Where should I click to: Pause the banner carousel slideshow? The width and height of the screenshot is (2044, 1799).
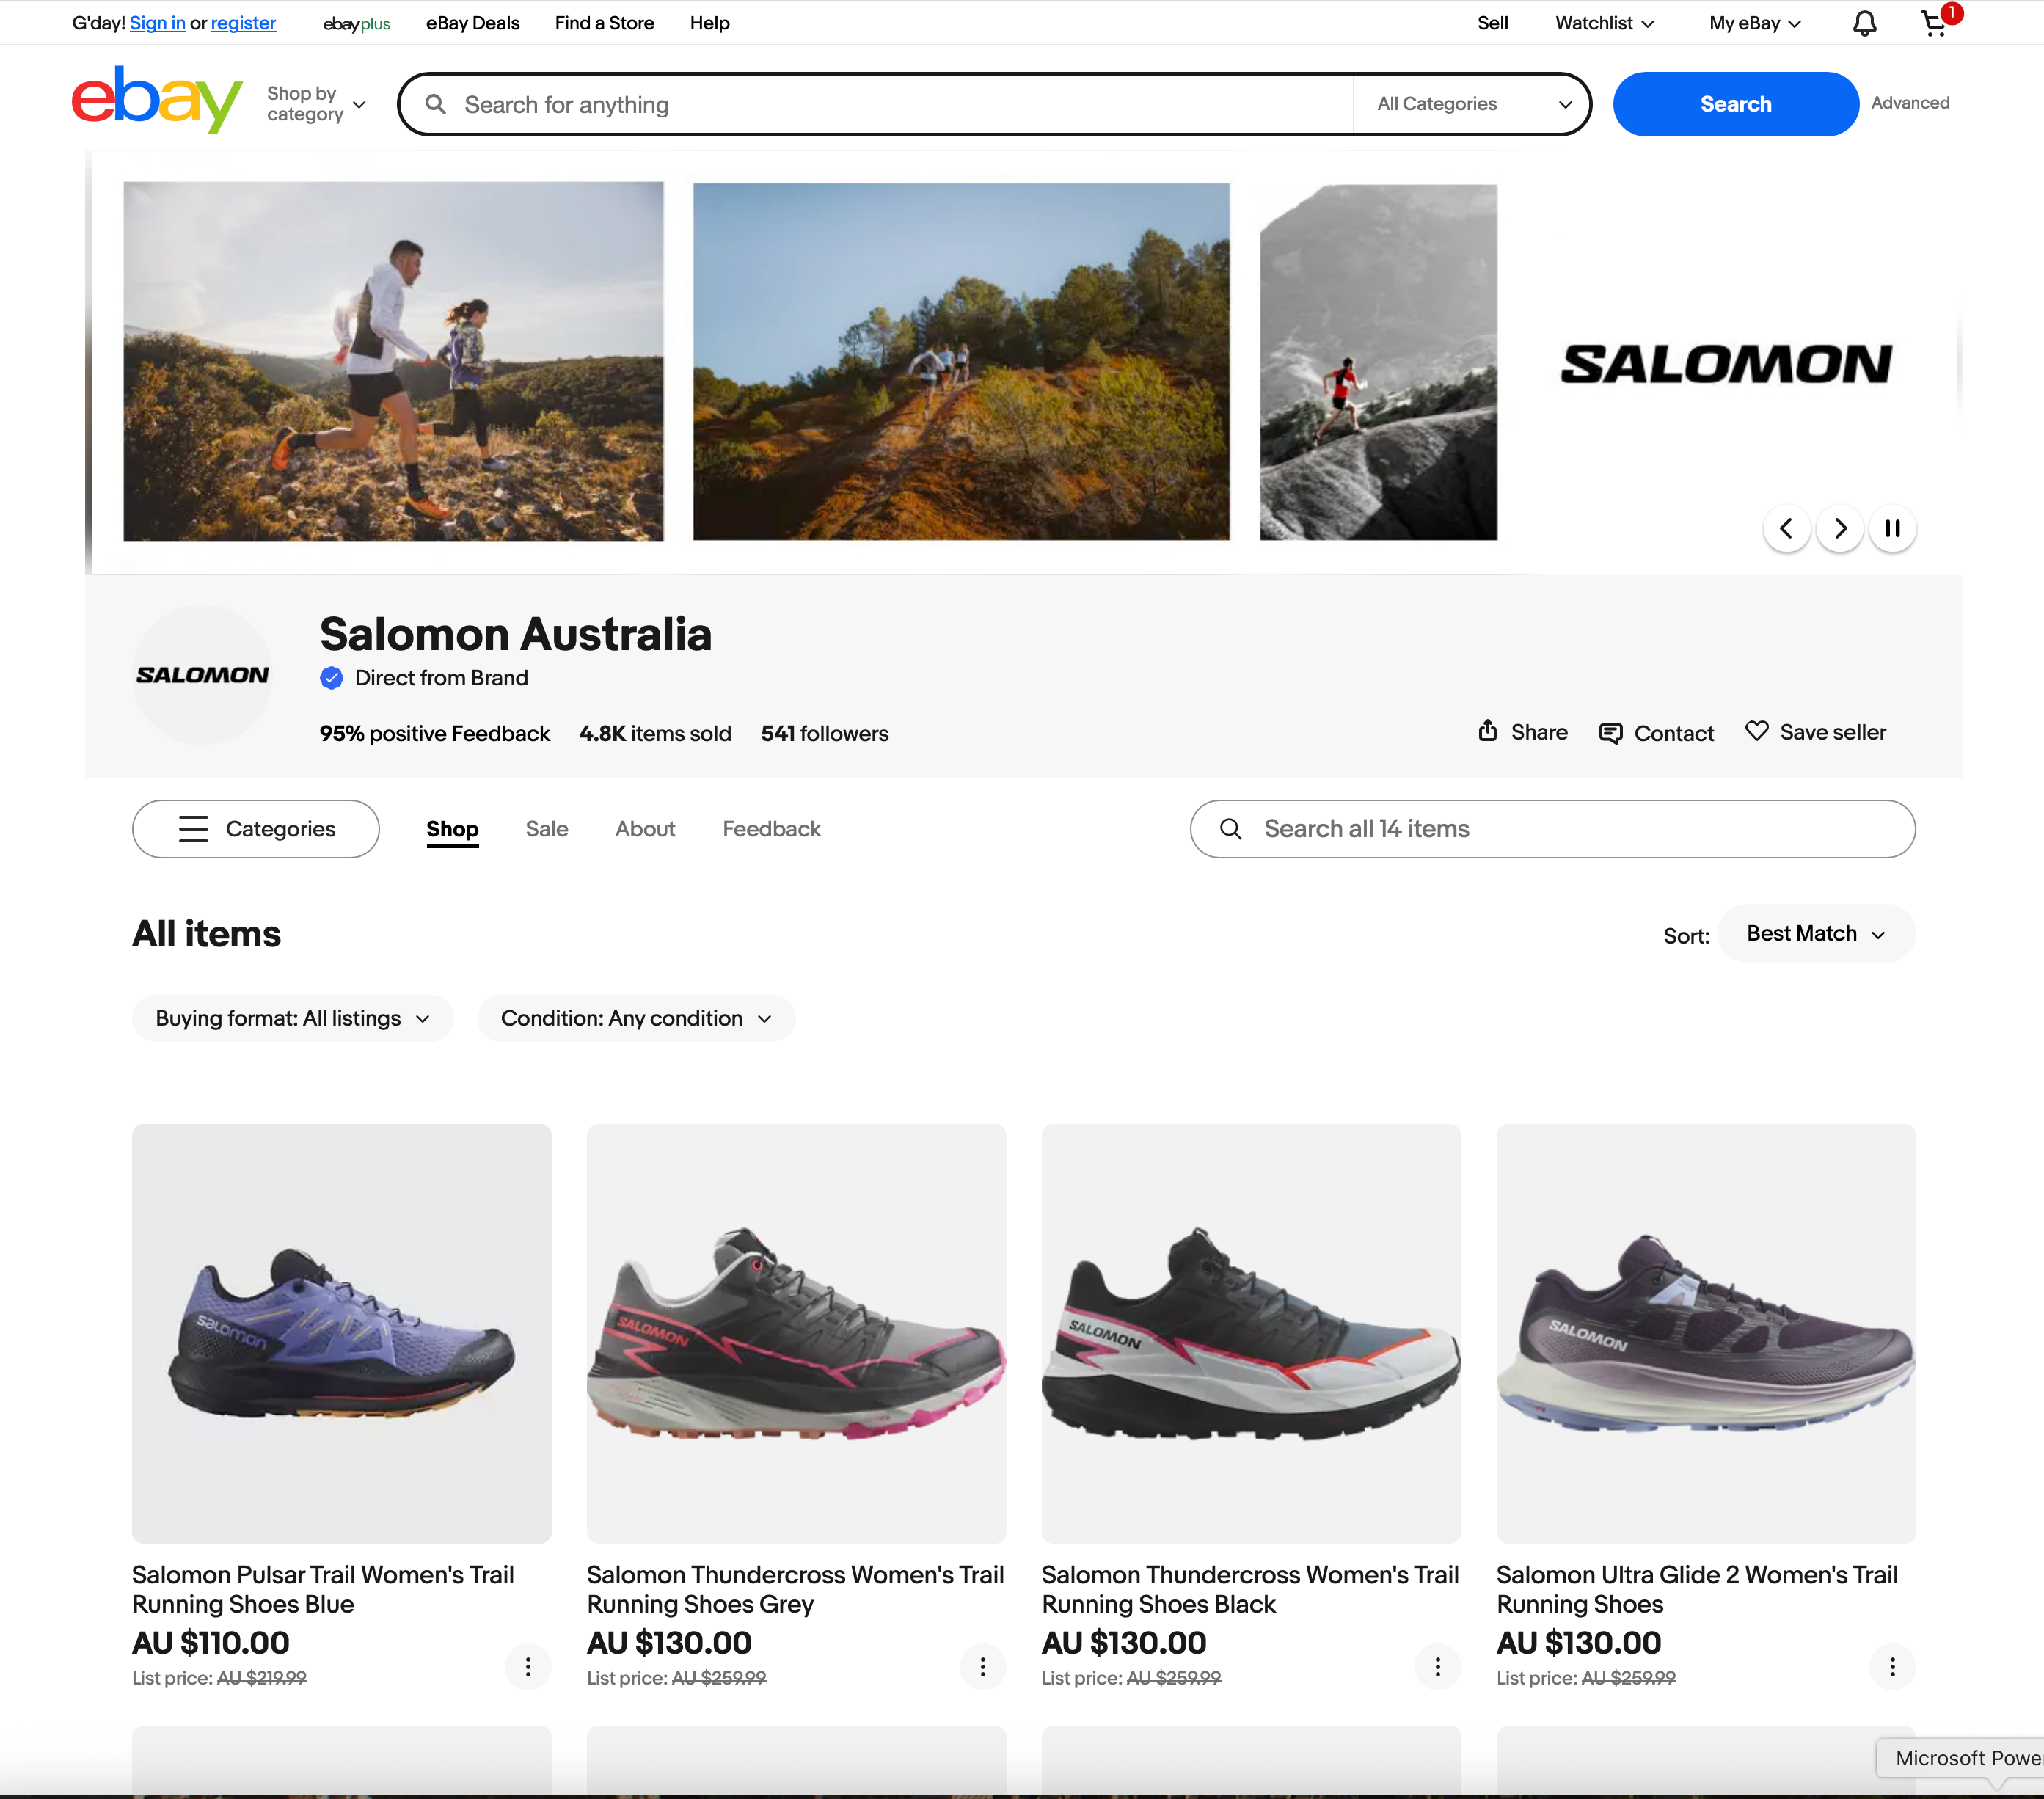[x=1892, y=528]
